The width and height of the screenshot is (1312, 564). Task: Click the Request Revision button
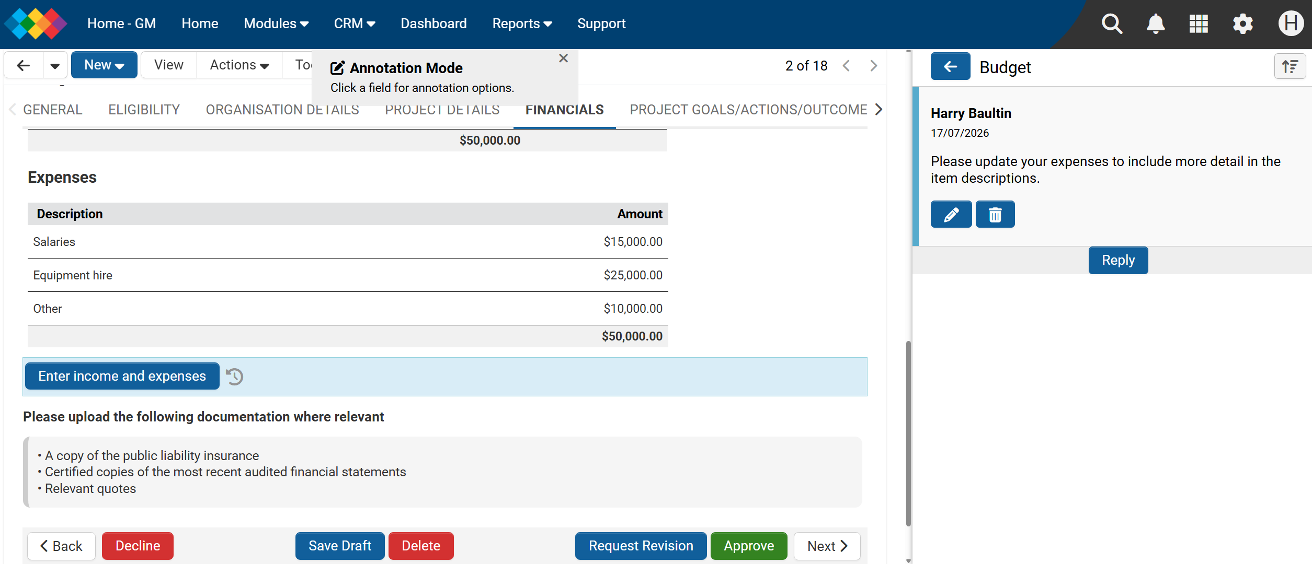tap(641, 546)
